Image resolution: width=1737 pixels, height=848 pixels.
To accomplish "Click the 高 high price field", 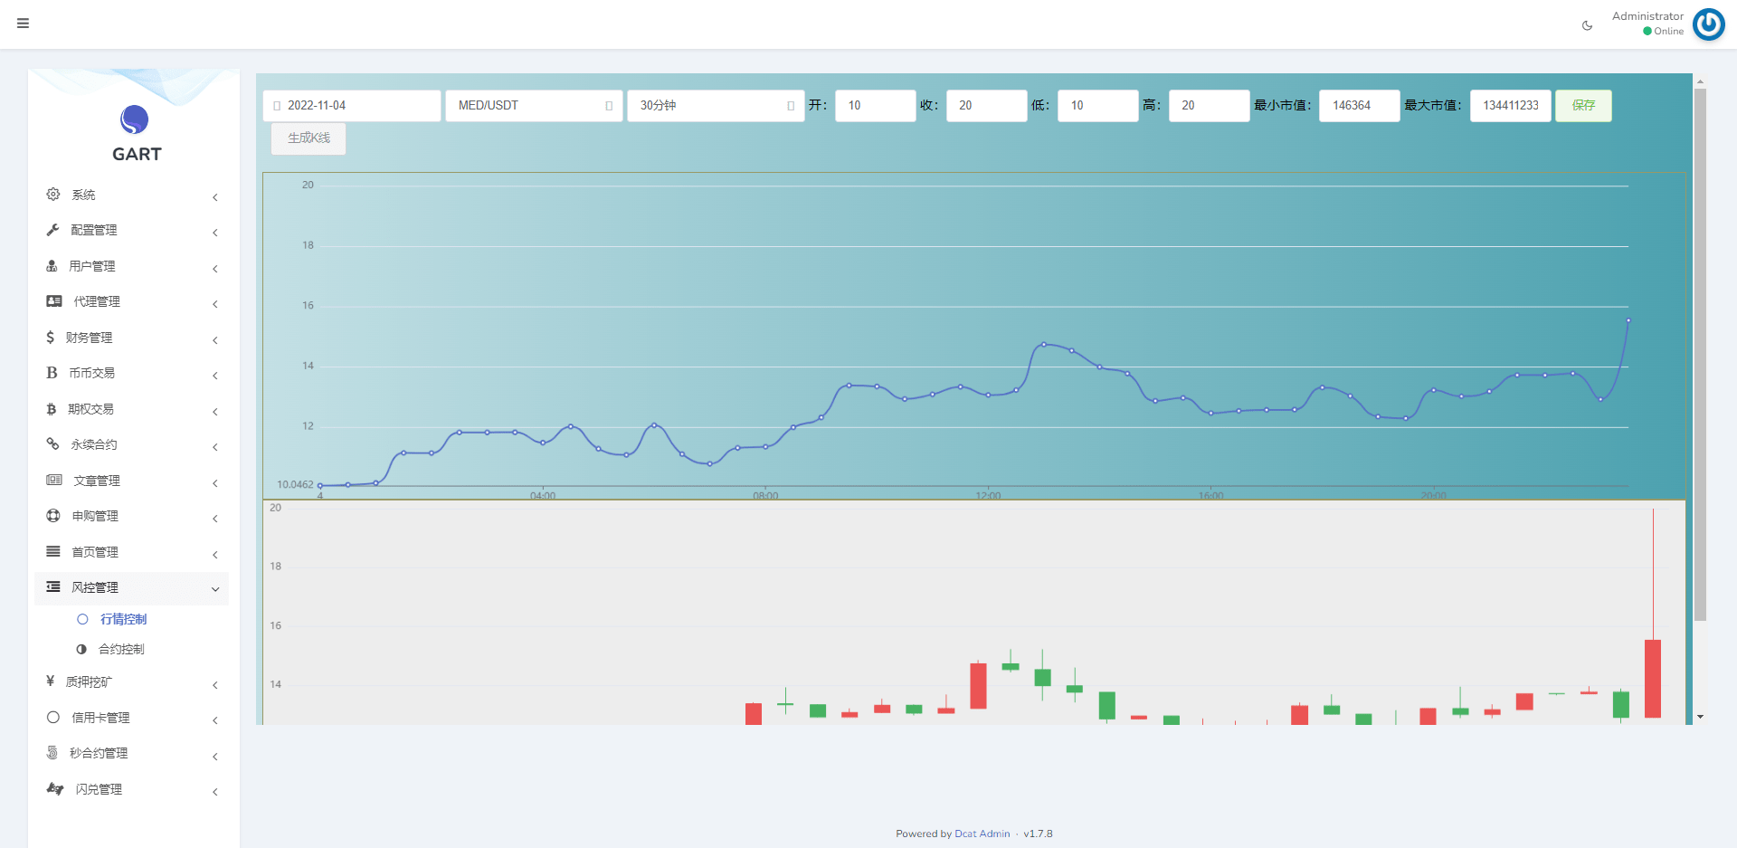I will tap(1209, 106).
